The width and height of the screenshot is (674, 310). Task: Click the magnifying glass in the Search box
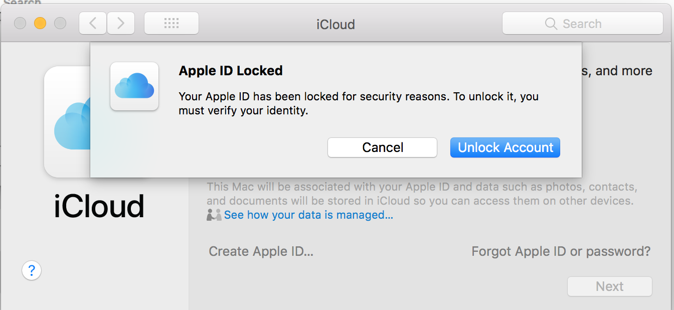[x=551, y=24]
